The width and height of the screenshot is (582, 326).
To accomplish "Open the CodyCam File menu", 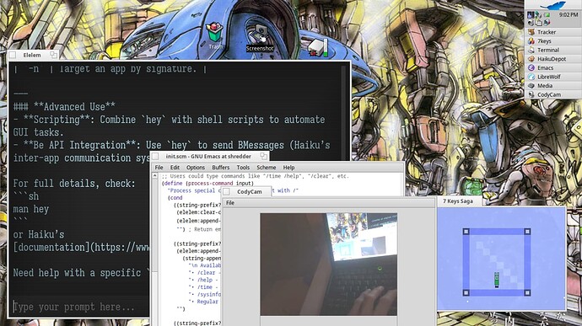I will point(230,203).
